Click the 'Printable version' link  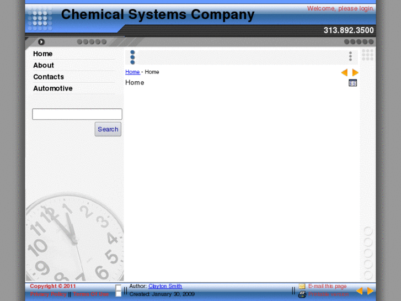[328, 294]
